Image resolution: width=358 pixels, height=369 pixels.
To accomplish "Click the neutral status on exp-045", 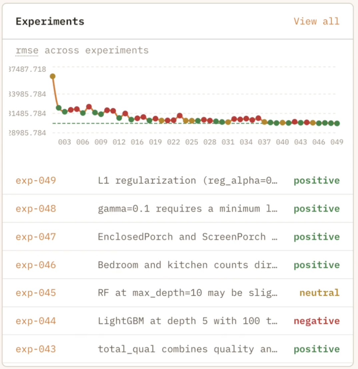I will click(319, 293).
